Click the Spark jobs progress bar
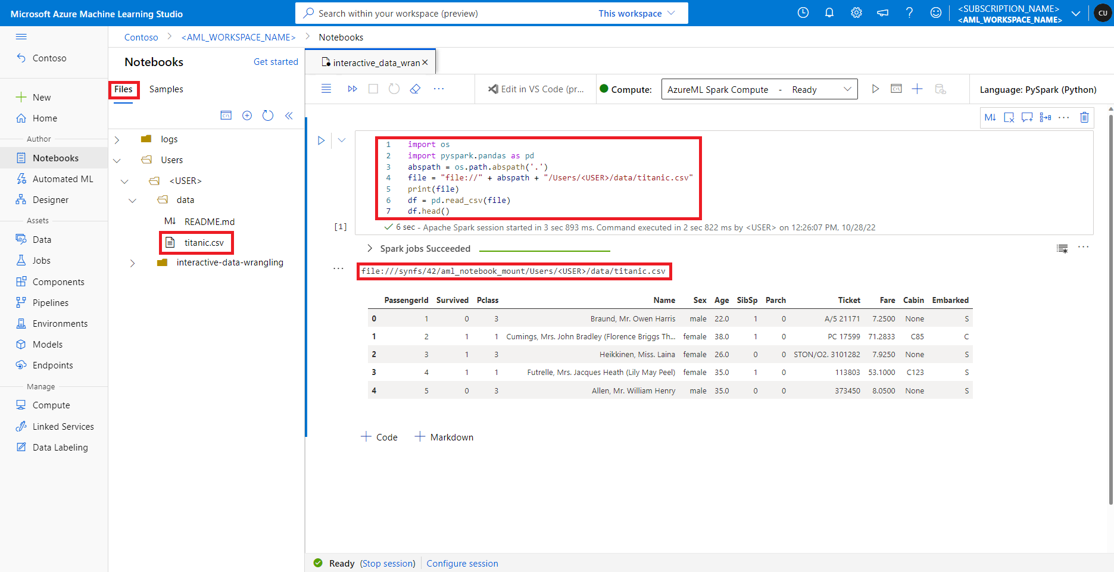Viewport: 1114px width, 572px height. (x=544, y=249)
